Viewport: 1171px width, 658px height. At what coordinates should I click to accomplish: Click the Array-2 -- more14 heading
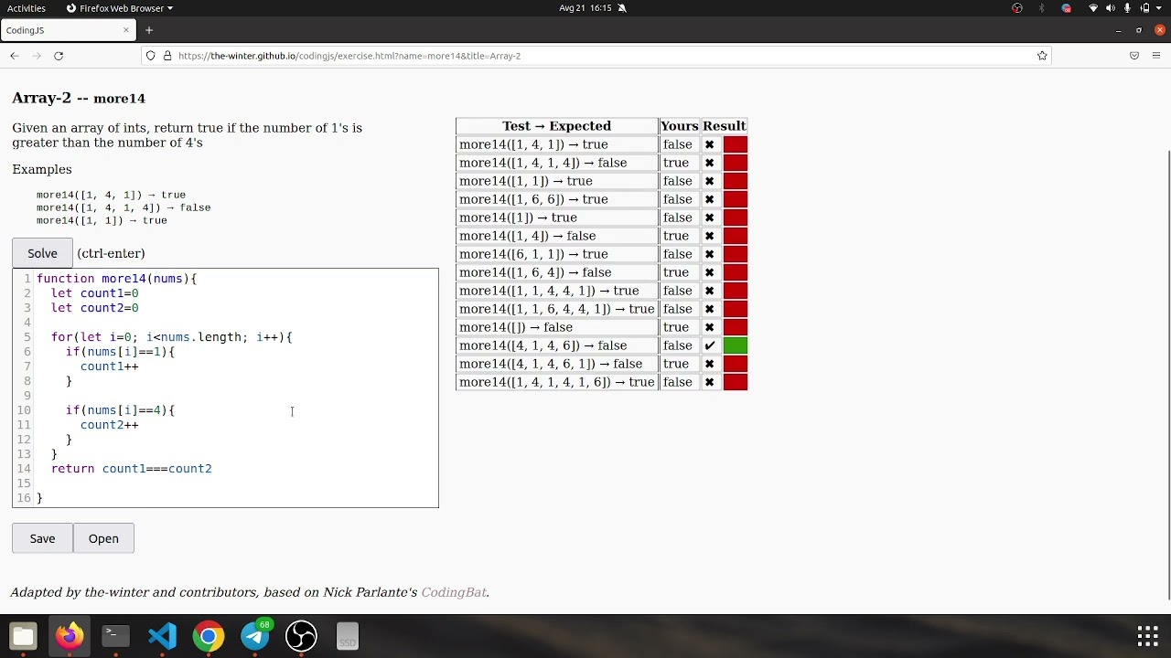click(79, 98)
